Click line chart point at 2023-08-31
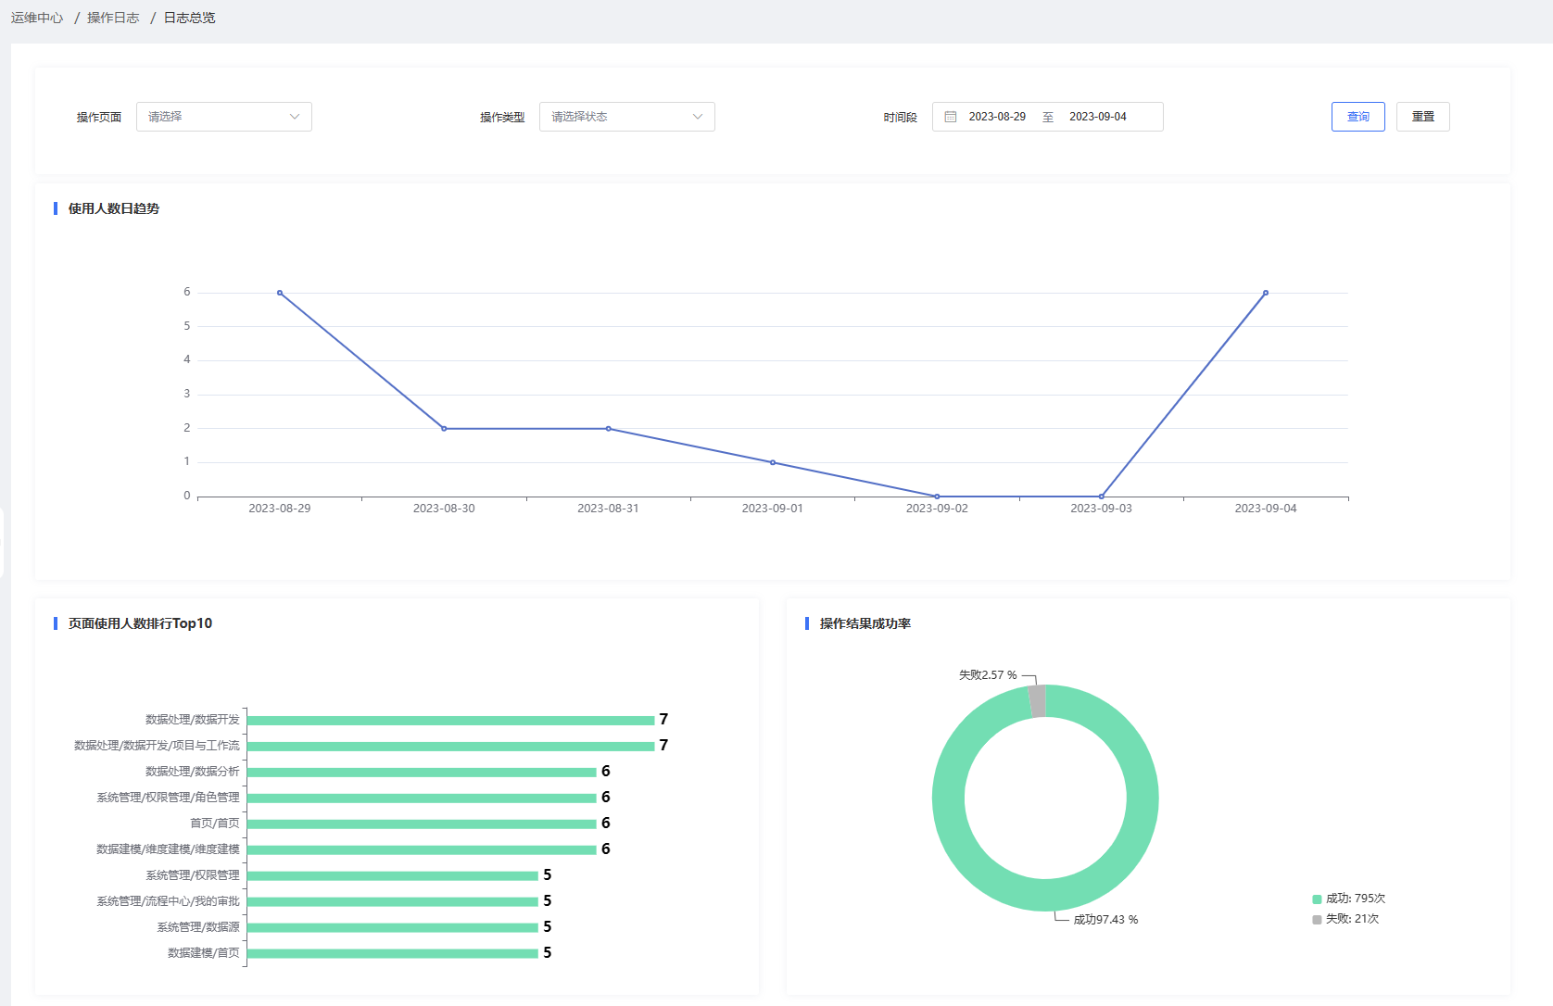 pos(608,429)
